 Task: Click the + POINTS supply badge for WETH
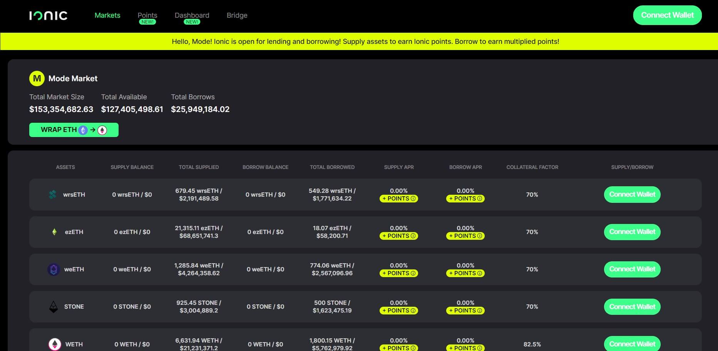399,348
